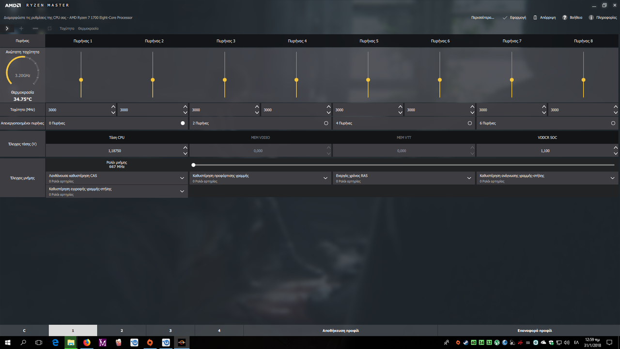Open Windows Start menu

pyautogui.click(x=8, y=343)
